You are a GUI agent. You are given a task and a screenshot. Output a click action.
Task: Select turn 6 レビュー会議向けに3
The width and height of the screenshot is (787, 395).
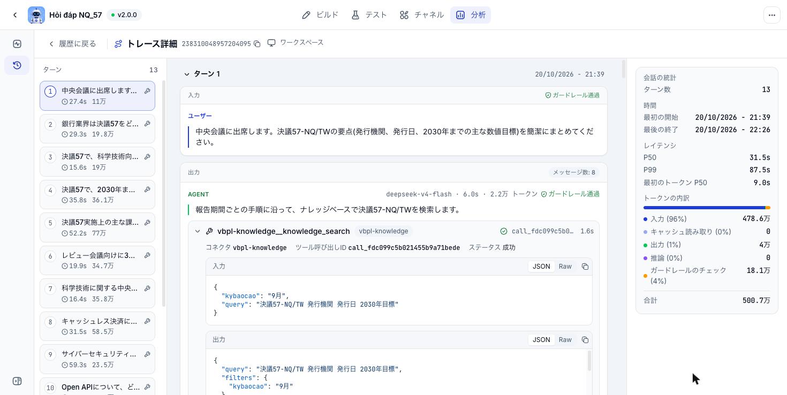pos(97,261)
